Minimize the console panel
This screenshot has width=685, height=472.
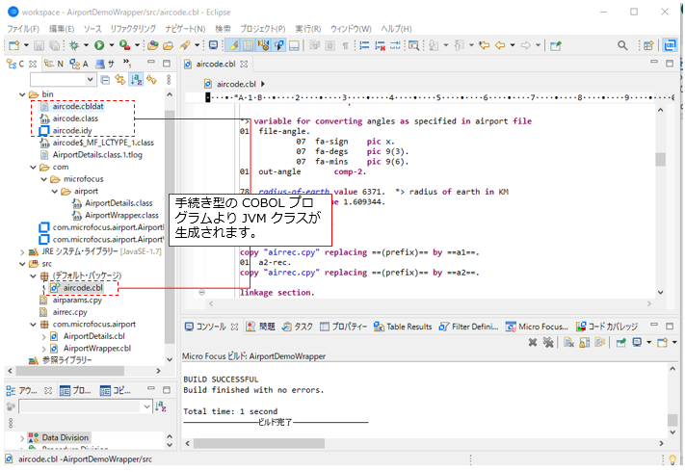click(654, 325)
